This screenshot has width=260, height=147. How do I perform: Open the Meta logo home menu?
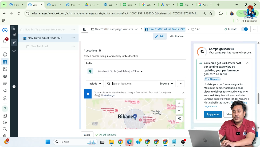pyautogui.click(x=5, y=30)
